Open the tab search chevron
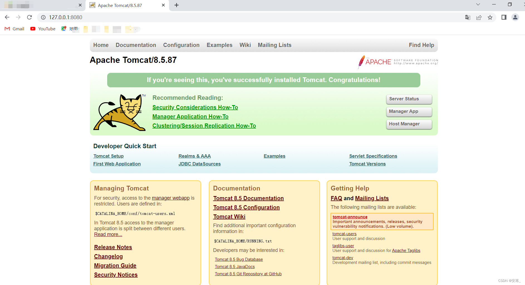525x285 pixels. [478, 4]
